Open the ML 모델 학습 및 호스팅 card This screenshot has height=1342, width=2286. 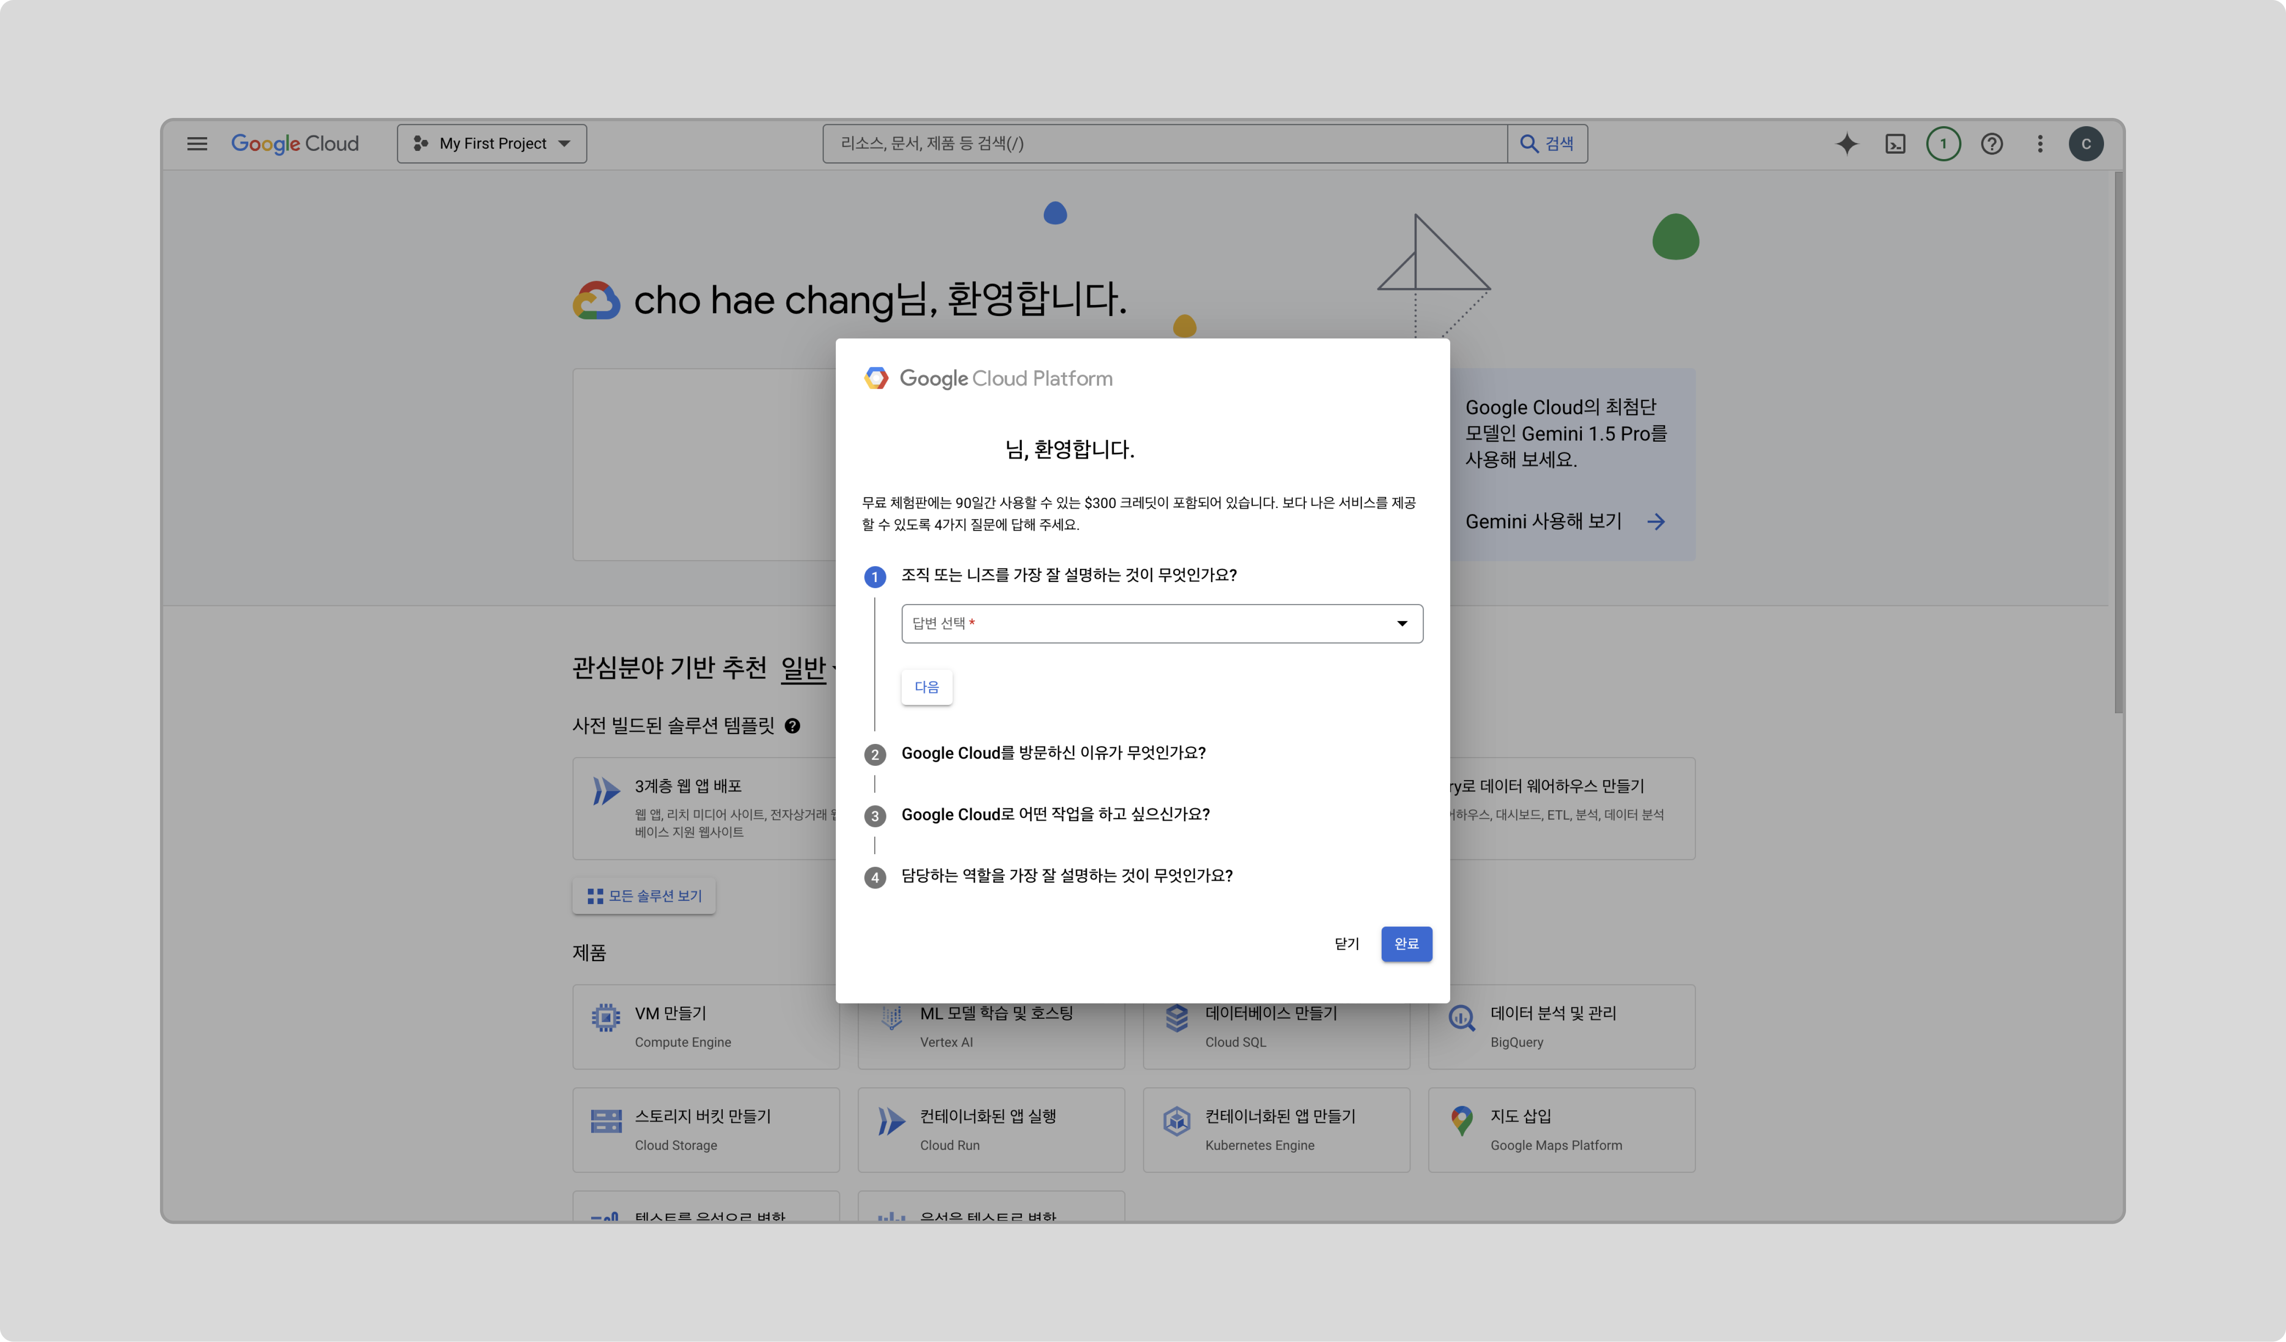coord(992,1036)
